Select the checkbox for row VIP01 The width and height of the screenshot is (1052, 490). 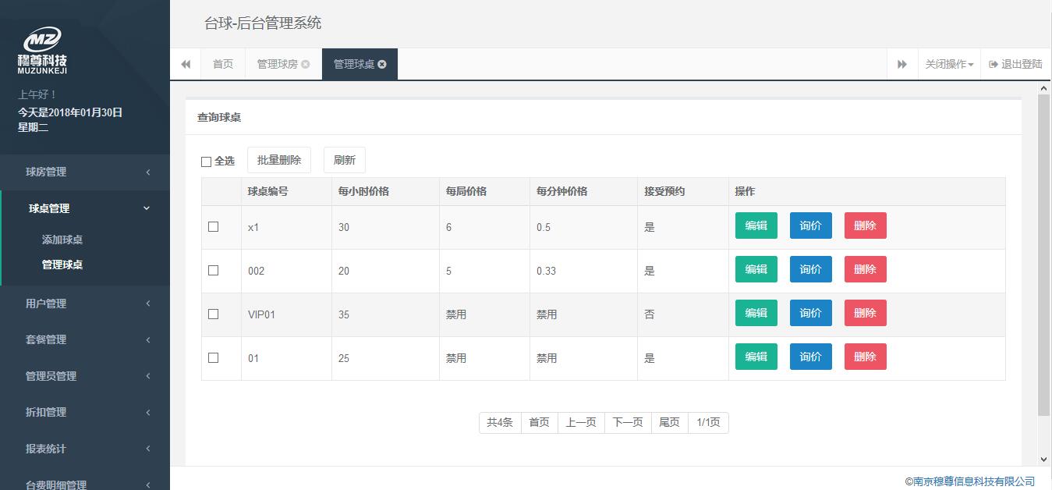pos(214,314)
